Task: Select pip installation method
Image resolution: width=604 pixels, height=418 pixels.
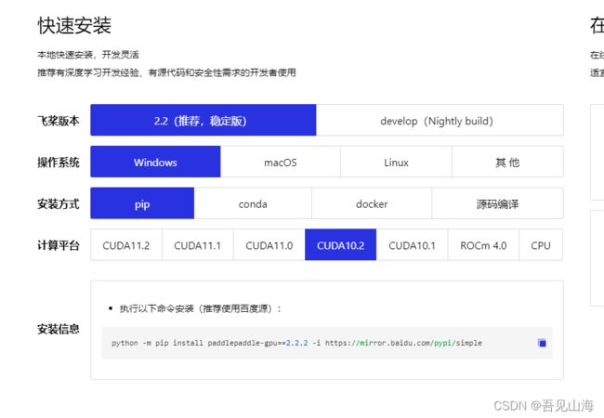Action: coord(142,203)
